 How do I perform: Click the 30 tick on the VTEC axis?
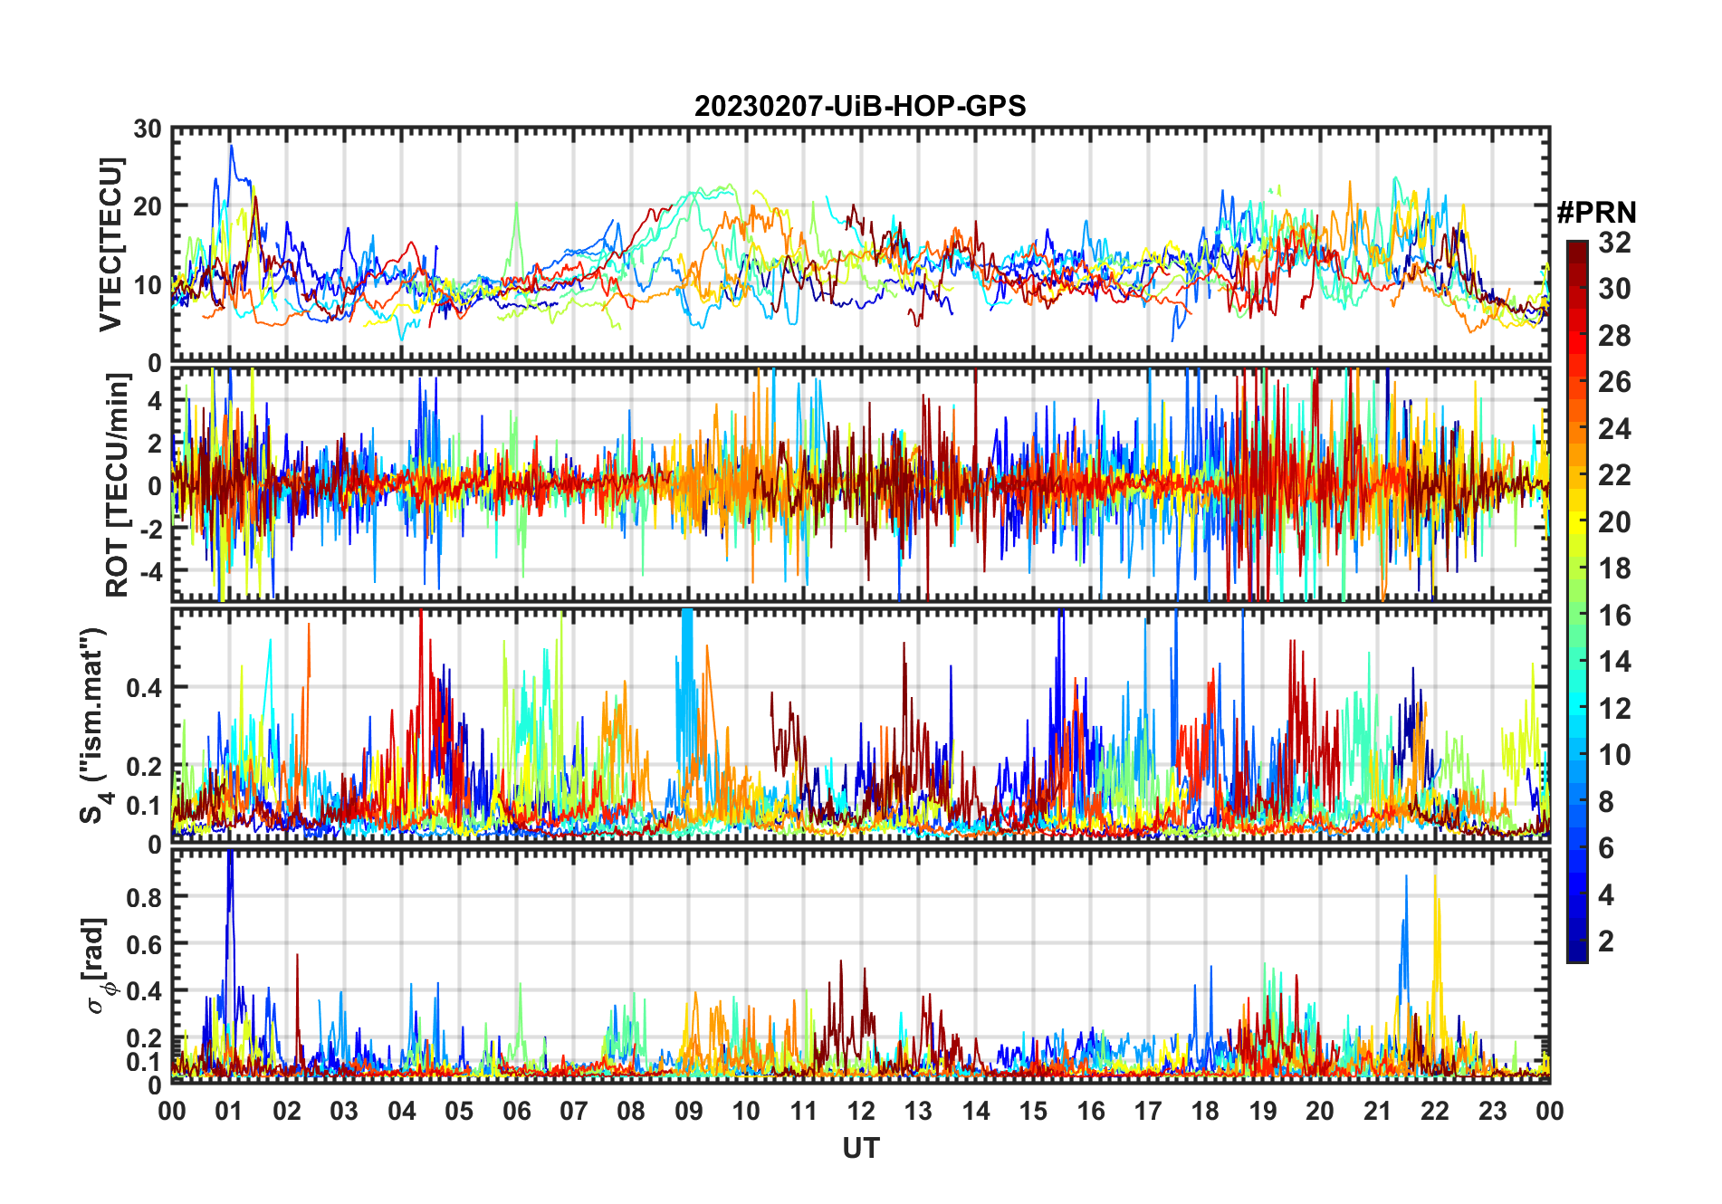[x=147, y=129]
